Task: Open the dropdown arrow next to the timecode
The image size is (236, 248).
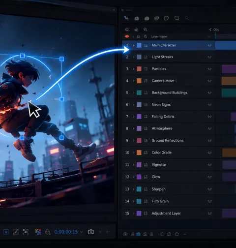Action: coord(82,232)
